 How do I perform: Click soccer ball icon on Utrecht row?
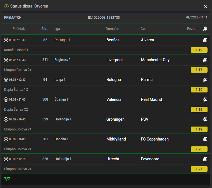point(6,159)
